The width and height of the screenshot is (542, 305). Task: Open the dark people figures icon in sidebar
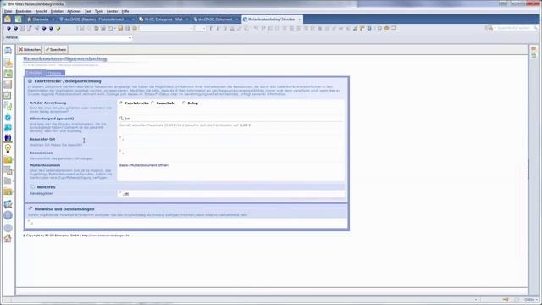point(8,138)
